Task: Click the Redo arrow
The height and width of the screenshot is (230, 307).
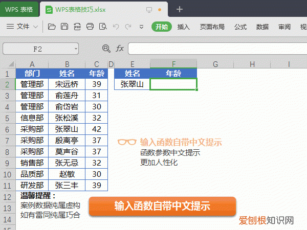Action: [x=128, y=27]
